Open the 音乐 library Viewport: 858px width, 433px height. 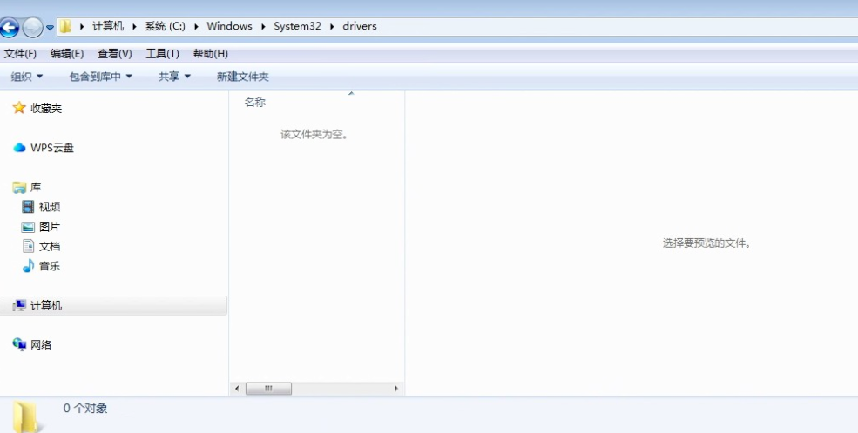(50, 266)
